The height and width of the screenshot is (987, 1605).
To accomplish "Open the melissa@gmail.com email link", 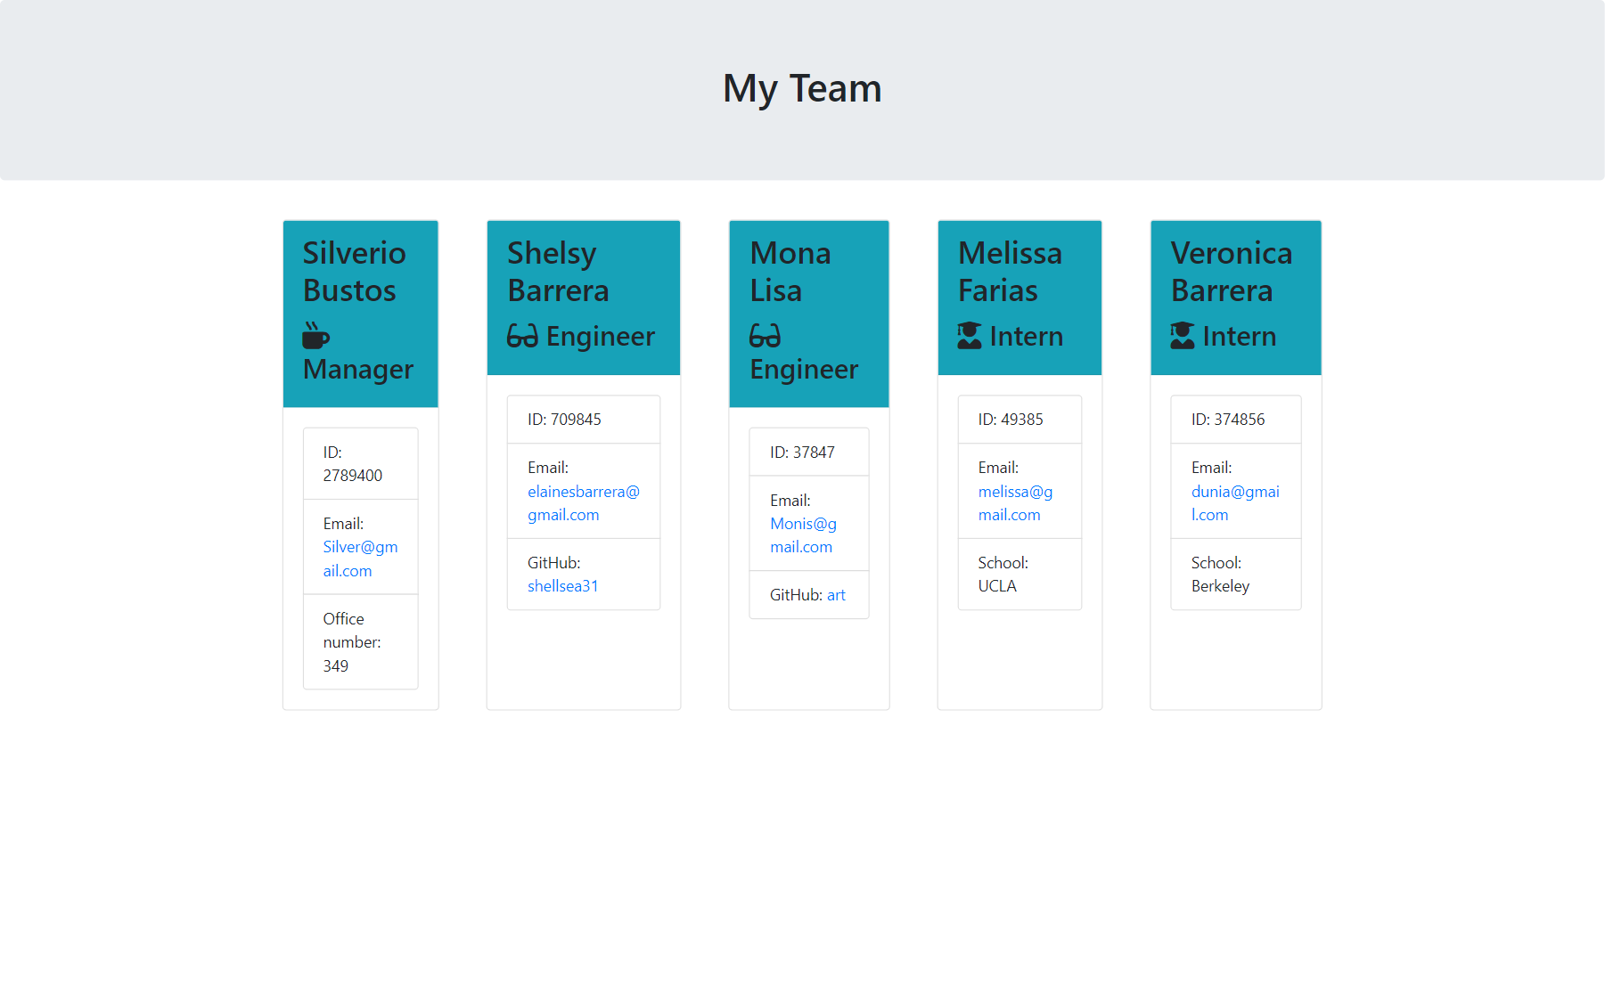I will pyautogui.click(x=1015, y=503).
